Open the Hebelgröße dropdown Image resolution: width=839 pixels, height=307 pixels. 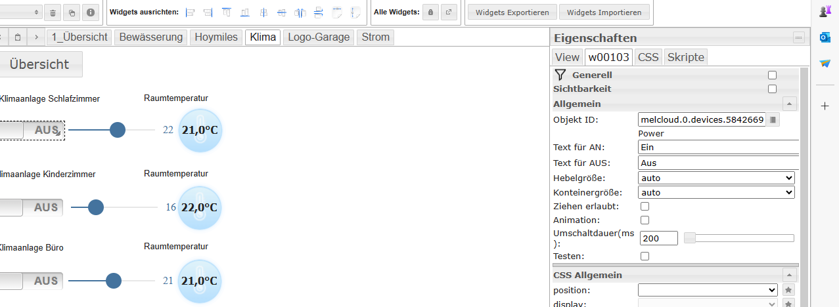coord(715,178)
